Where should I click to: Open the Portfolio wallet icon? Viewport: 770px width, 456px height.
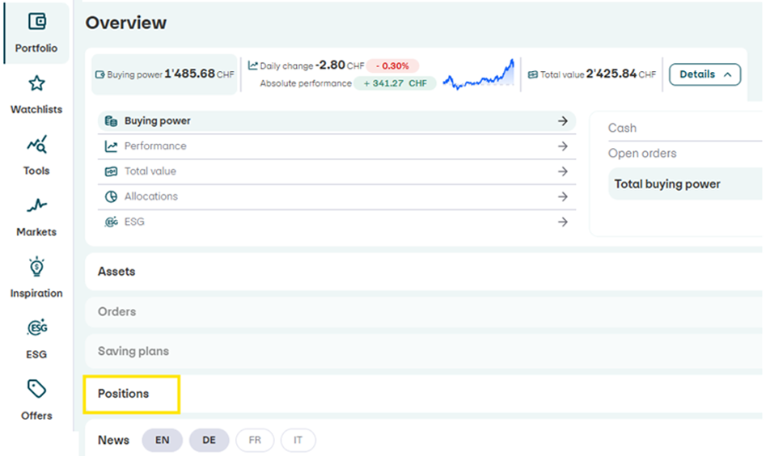(36, 22)
